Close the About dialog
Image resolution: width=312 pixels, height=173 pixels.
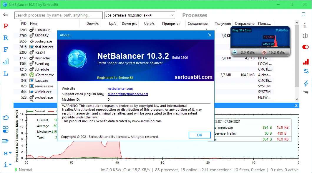(x=210, y=35)
